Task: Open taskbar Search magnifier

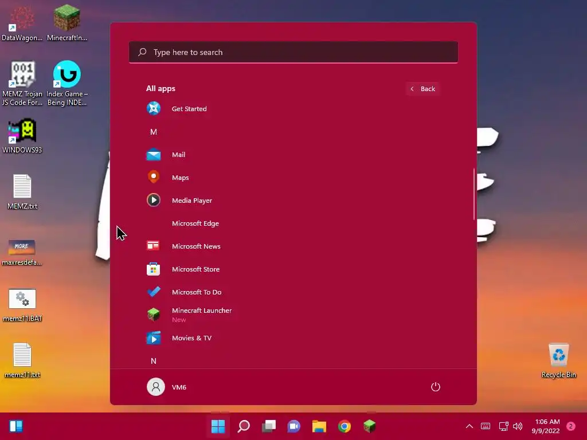Action: coord(243,426)
